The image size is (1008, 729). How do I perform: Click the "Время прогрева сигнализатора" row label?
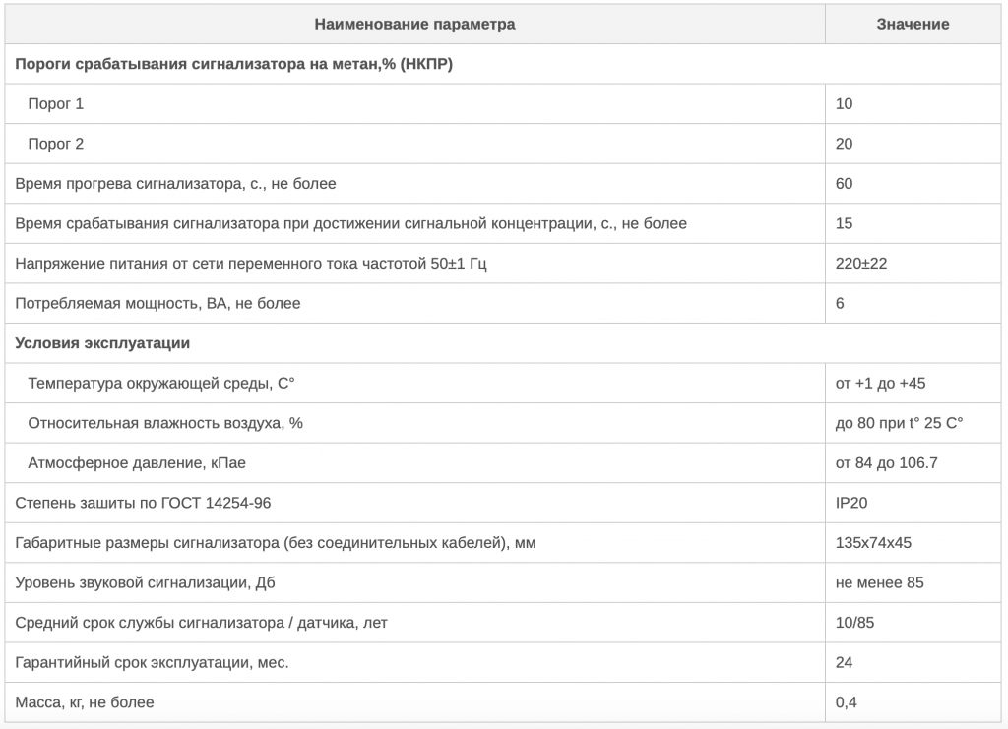[176, 184]
